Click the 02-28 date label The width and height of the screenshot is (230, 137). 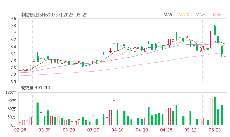20,130
